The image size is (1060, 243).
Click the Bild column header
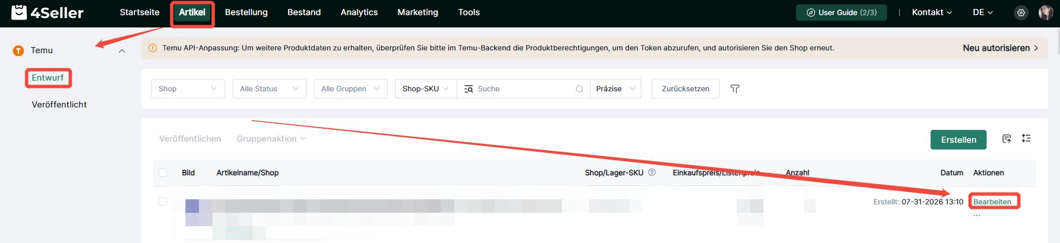[x=188, y=172]
